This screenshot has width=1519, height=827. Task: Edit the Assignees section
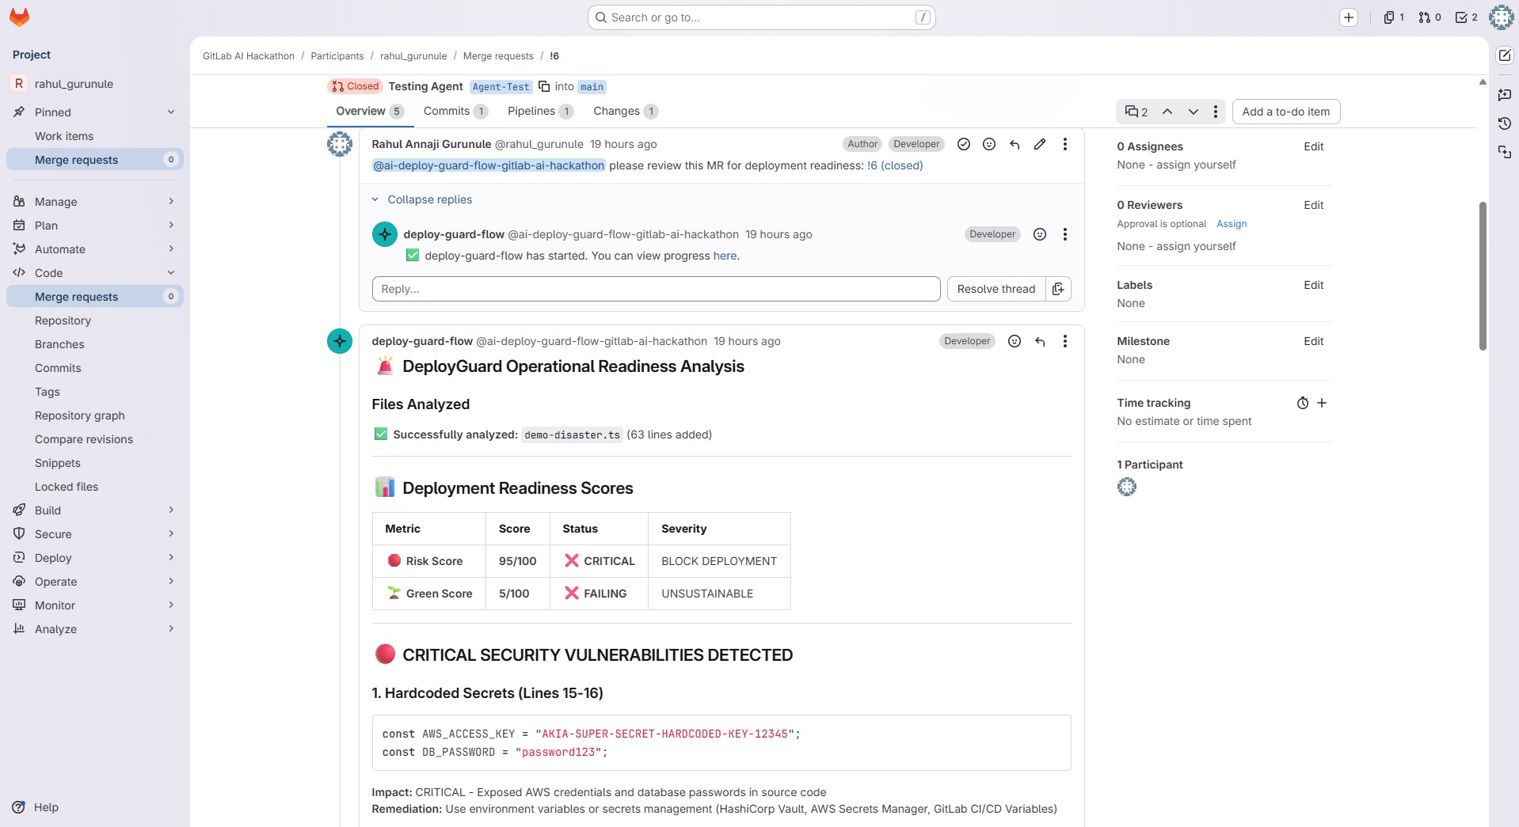coord(1314,146)
